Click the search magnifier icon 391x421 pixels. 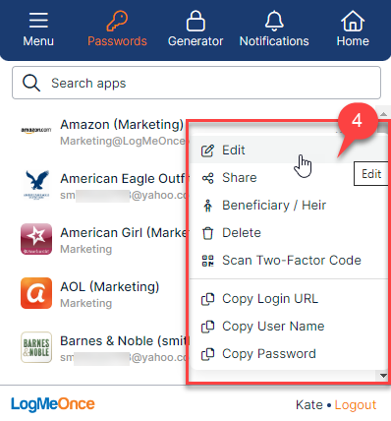click(31, 83)
